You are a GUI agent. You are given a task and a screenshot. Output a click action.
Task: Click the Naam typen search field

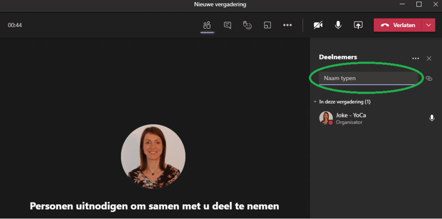369,78
